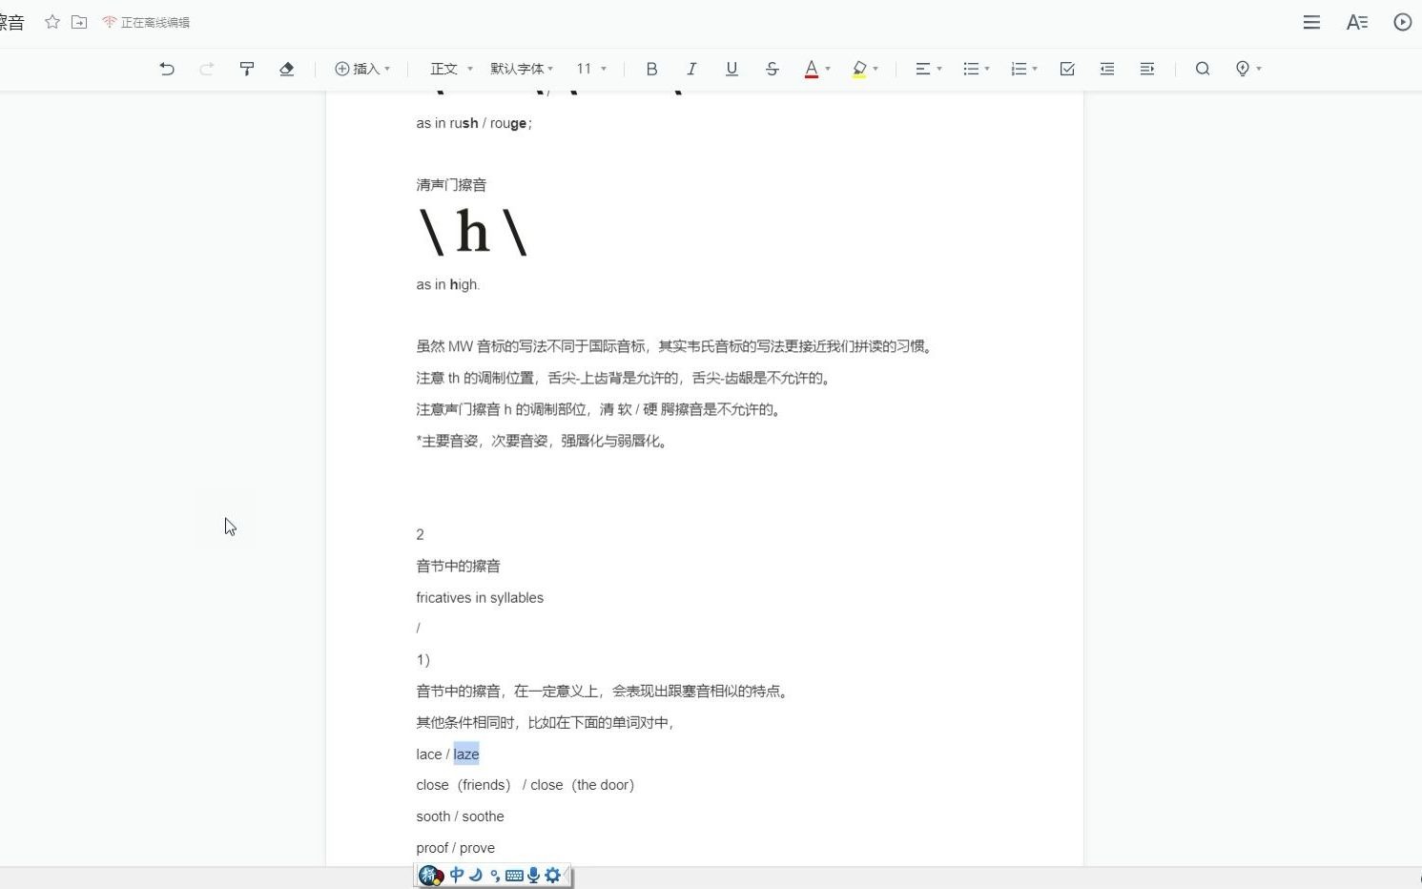Viewport: 1422px width, 889px height.
Task: Open the bulleted list dropdown
Action: click(x=977, y=69)
